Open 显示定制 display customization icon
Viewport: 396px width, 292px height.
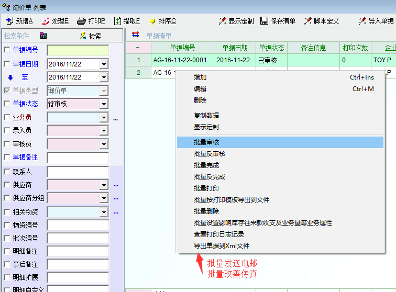(x=222, y=21)
